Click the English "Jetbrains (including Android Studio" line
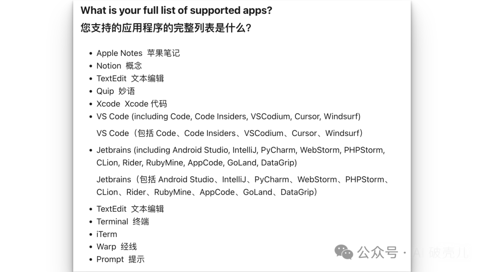Screen dimensions: 484x272 (x=240, y=150)
